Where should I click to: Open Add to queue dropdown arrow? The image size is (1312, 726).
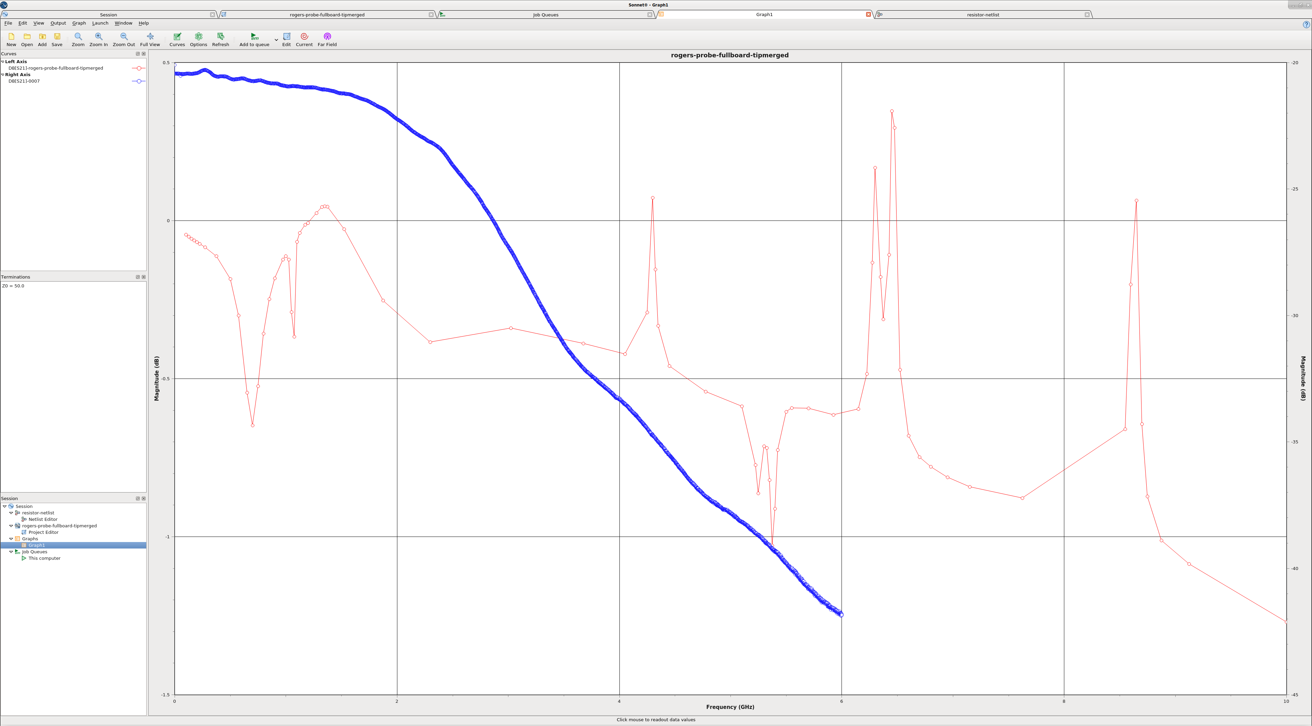pyautogui.click(x=276, y=40)
